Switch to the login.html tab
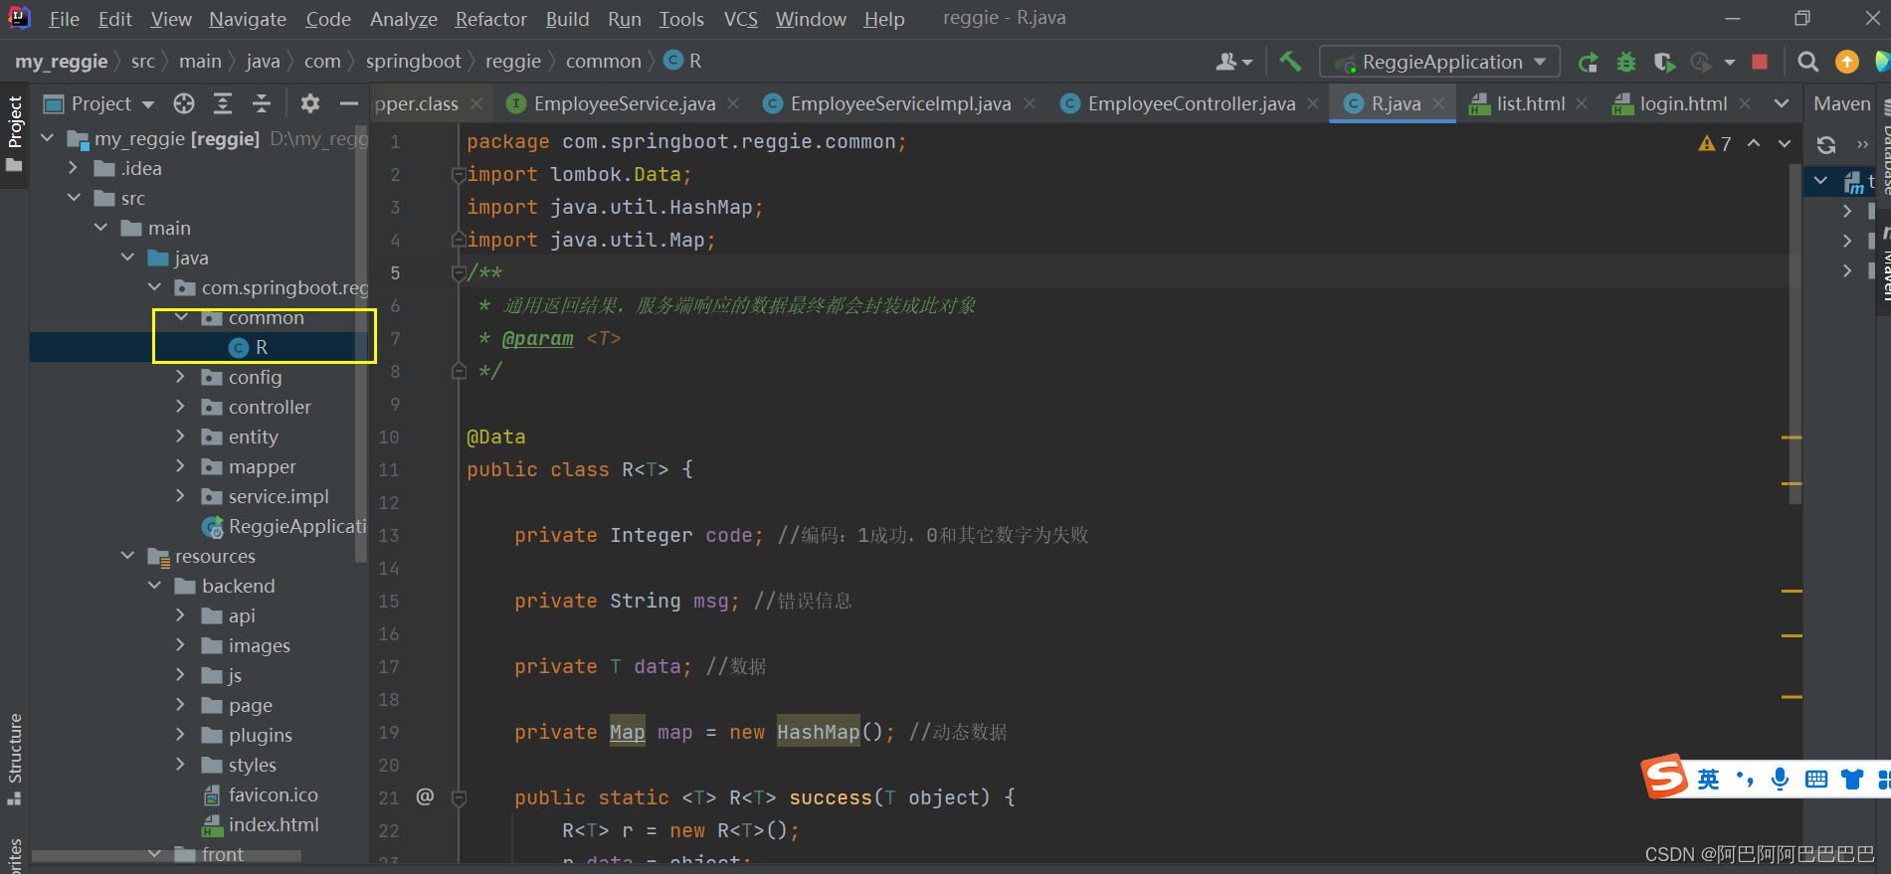This screenshot has height=874, width=1891. click(1682, 103)
